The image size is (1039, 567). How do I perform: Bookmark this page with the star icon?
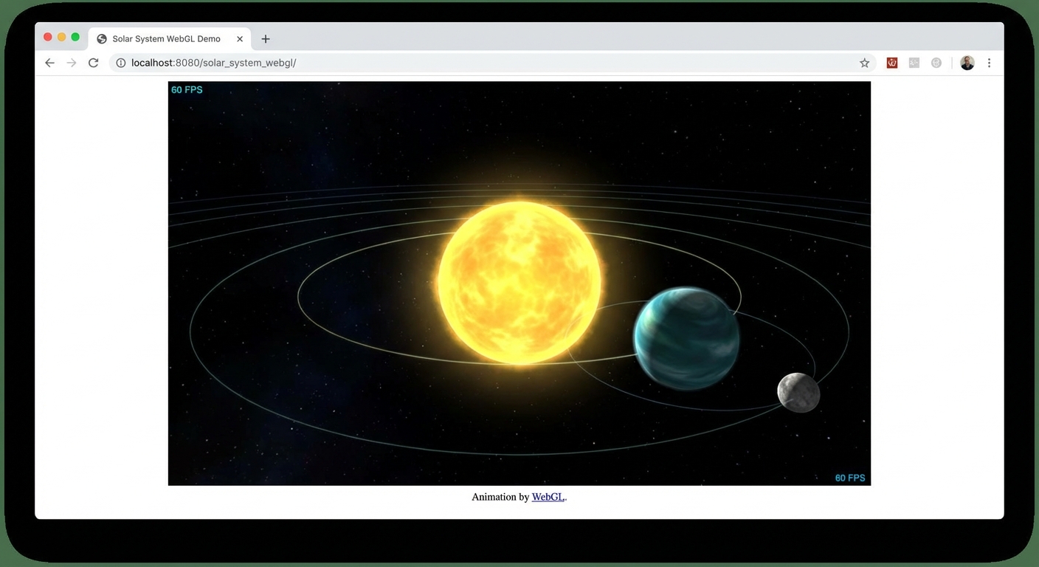pos(864,63)
